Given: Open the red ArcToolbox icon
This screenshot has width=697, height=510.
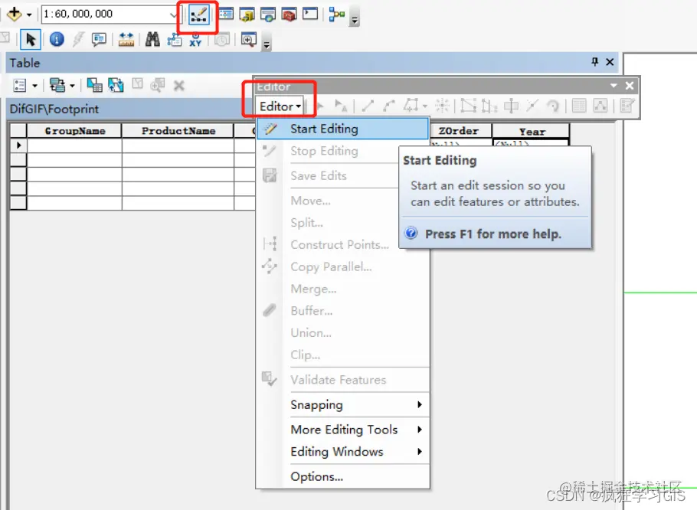Looking at the screenshot, I should click(x=289, y=15).
